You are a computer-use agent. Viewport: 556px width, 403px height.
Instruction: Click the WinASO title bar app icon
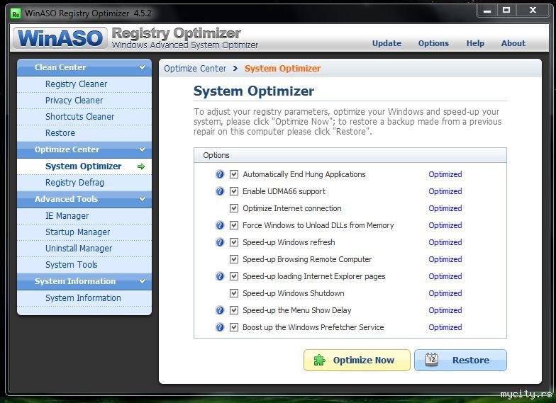(16, 14)
